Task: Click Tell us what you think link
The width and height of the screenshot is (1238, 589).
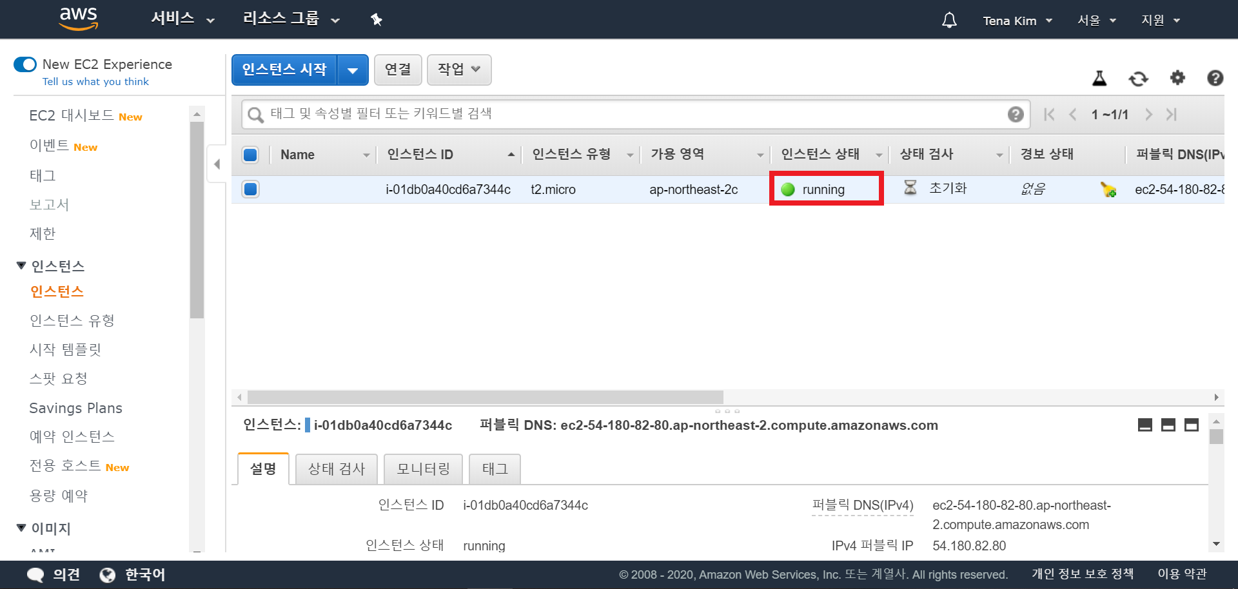Action: (95, 82)
